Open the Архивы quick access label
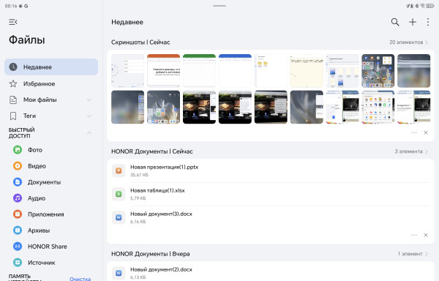Viewport: 439px width, 281px height. [39, 231]
